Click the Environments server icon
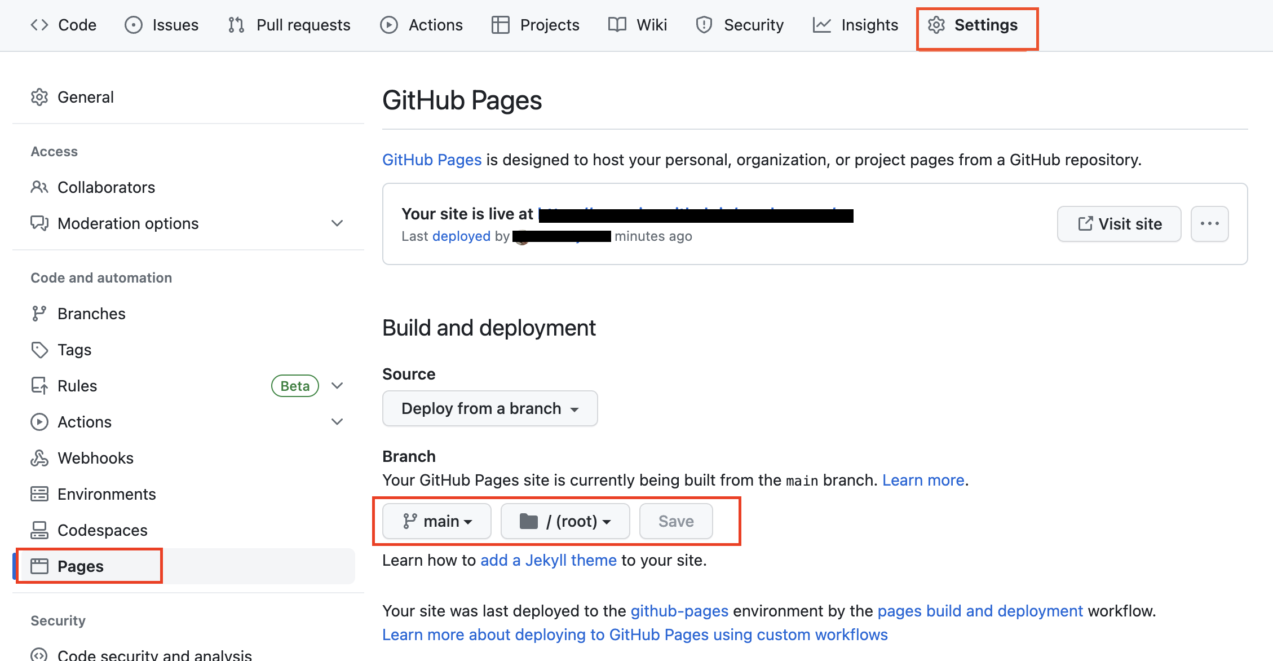Viewport: 1273px width, 661px height. point(39,494)
